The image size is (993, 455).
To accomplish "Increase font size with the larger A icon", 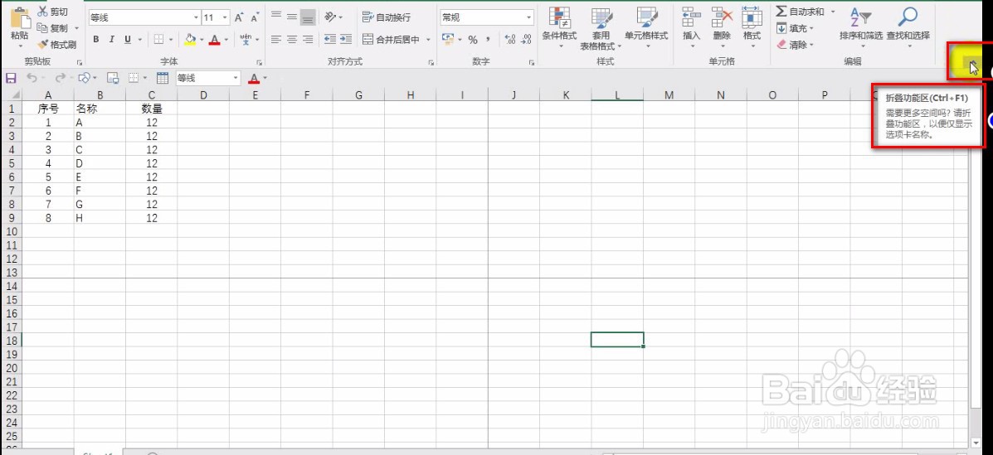I will coord(239,17).
